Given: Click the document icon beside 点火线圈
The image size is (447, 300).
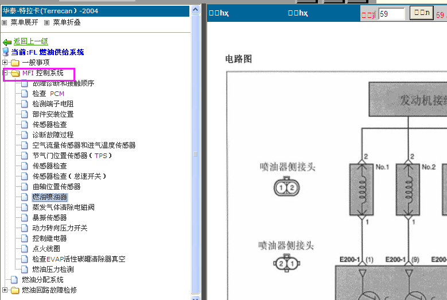Looking at the screenshot, I should (x=25, y=248).
